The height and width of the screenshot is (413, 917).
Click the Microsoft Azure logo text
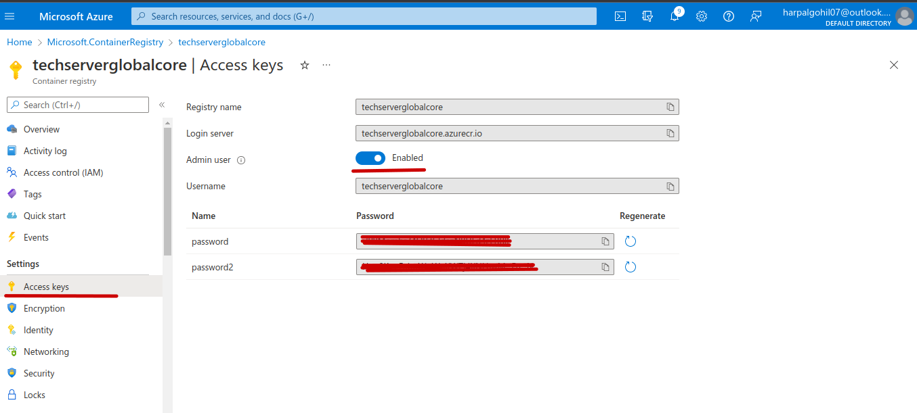coord(76,16)
